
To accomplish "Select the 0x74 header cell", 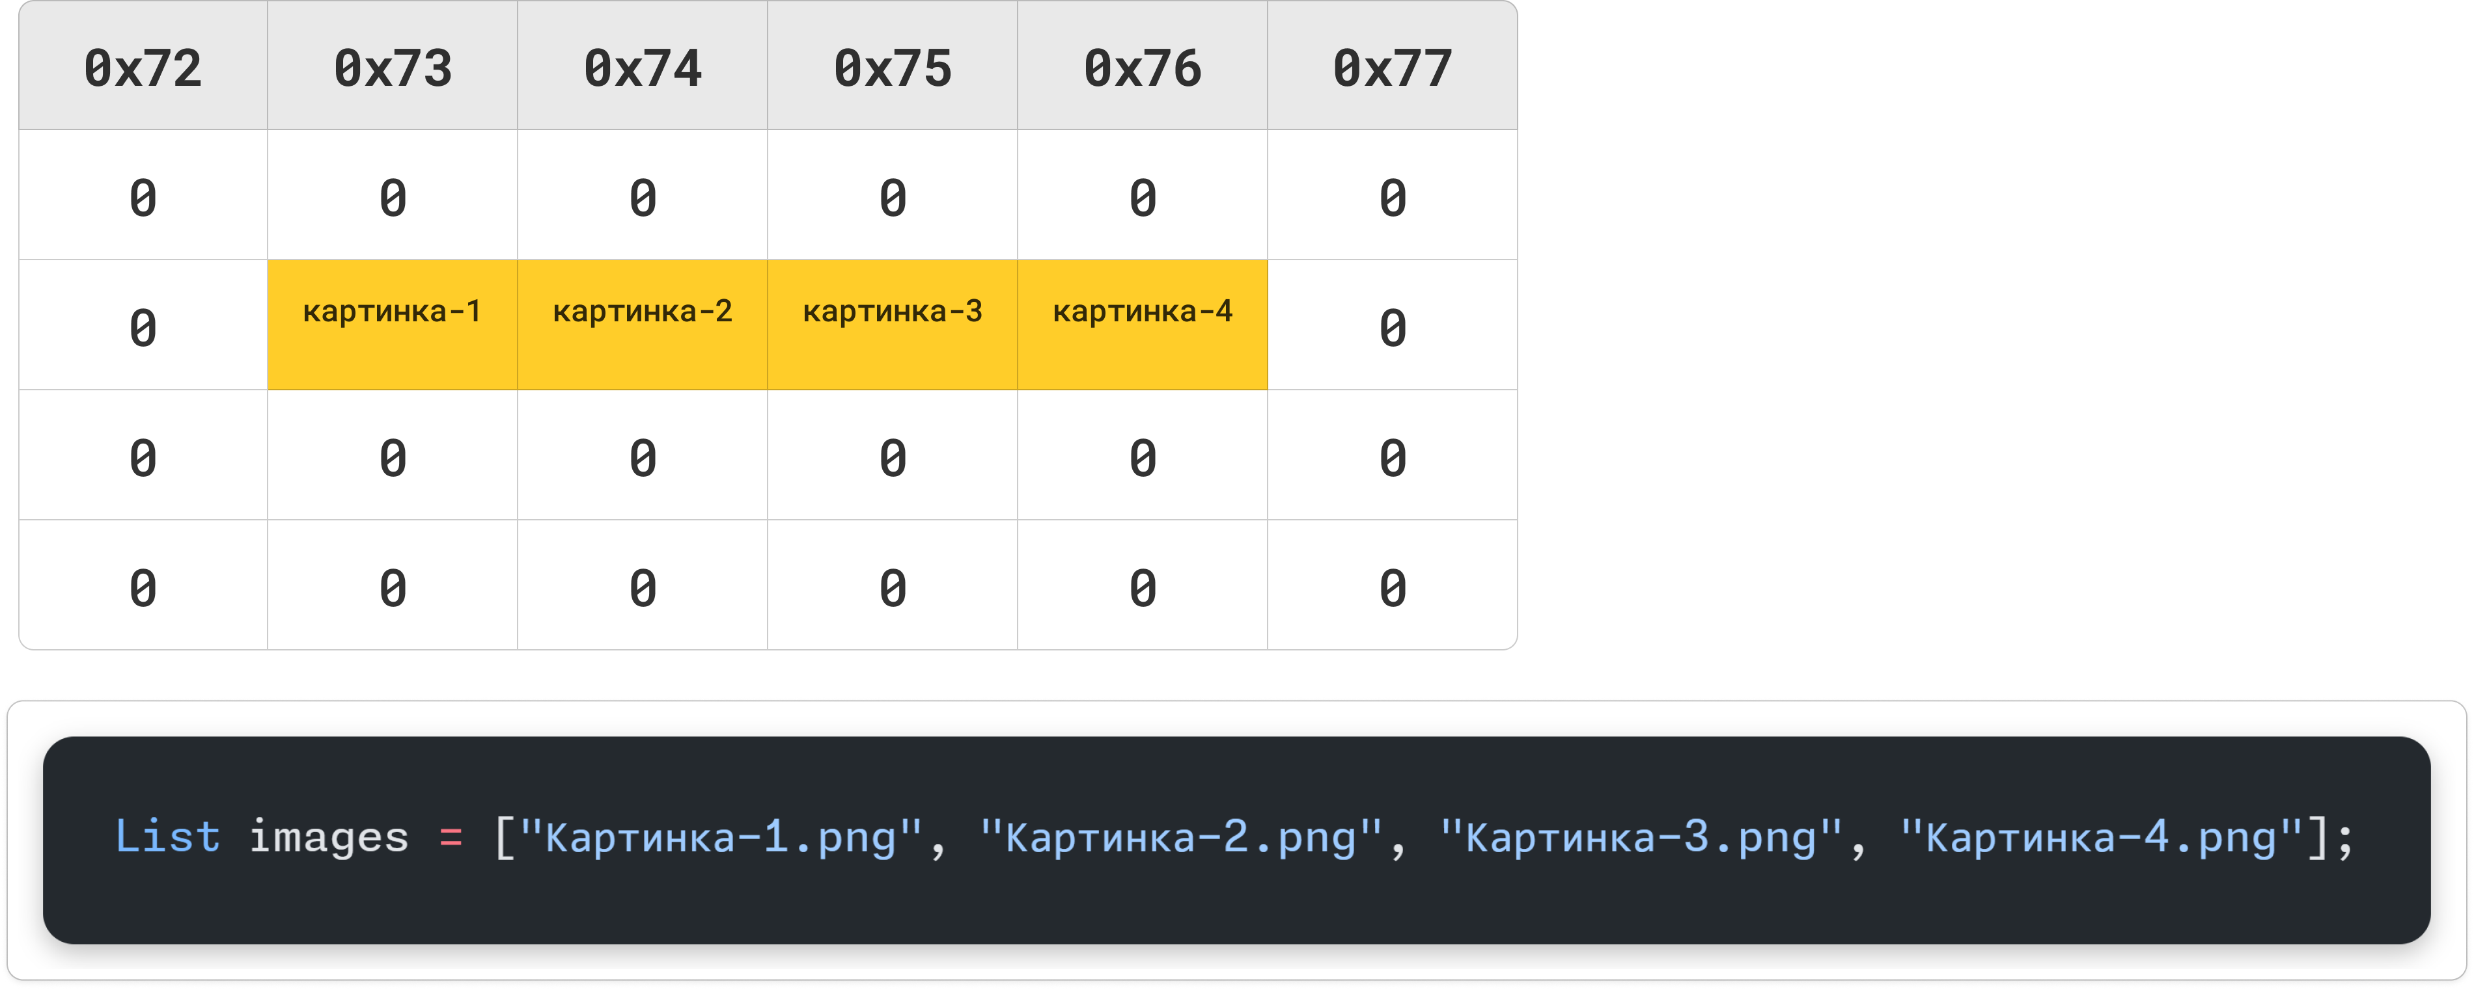I will click(643, 67).
